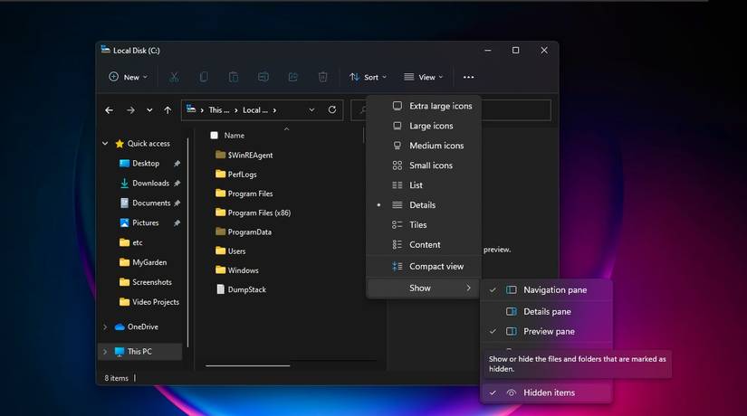Click the Rename icon in toolbar
Screen dimensions: 747x416
[263, 77]
